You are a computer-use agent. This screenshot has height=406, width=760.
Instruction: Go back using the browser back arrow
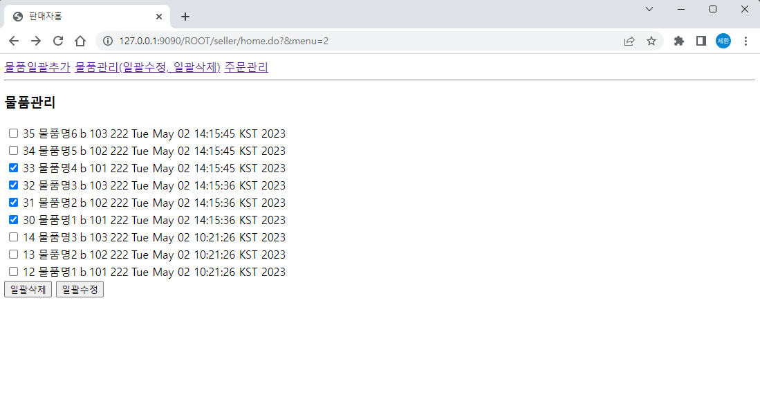point(14,41)
